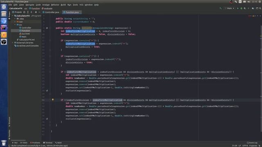Image resolution: width=262 pixels, height=147 pixels.
Task: Open the Project view dropdown
Action: click(17, 12)
